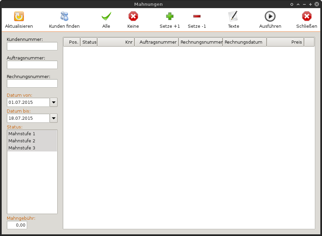Screen dimensions: 322x236
Task: Click the Auftragsnummer column header
Action: pyautogui.click(x=156, y=42)
